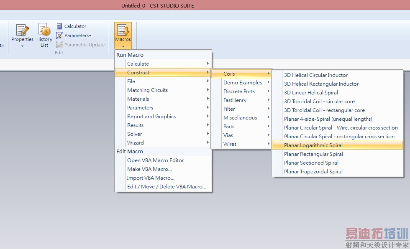This screenshot has height=249, width=410.
Task: Open the Materials macro submenu
Action: (163, 99)
